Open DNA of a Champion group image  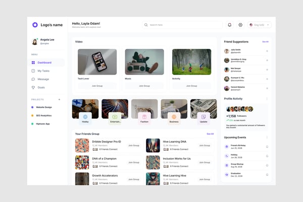tap(82, 163)
